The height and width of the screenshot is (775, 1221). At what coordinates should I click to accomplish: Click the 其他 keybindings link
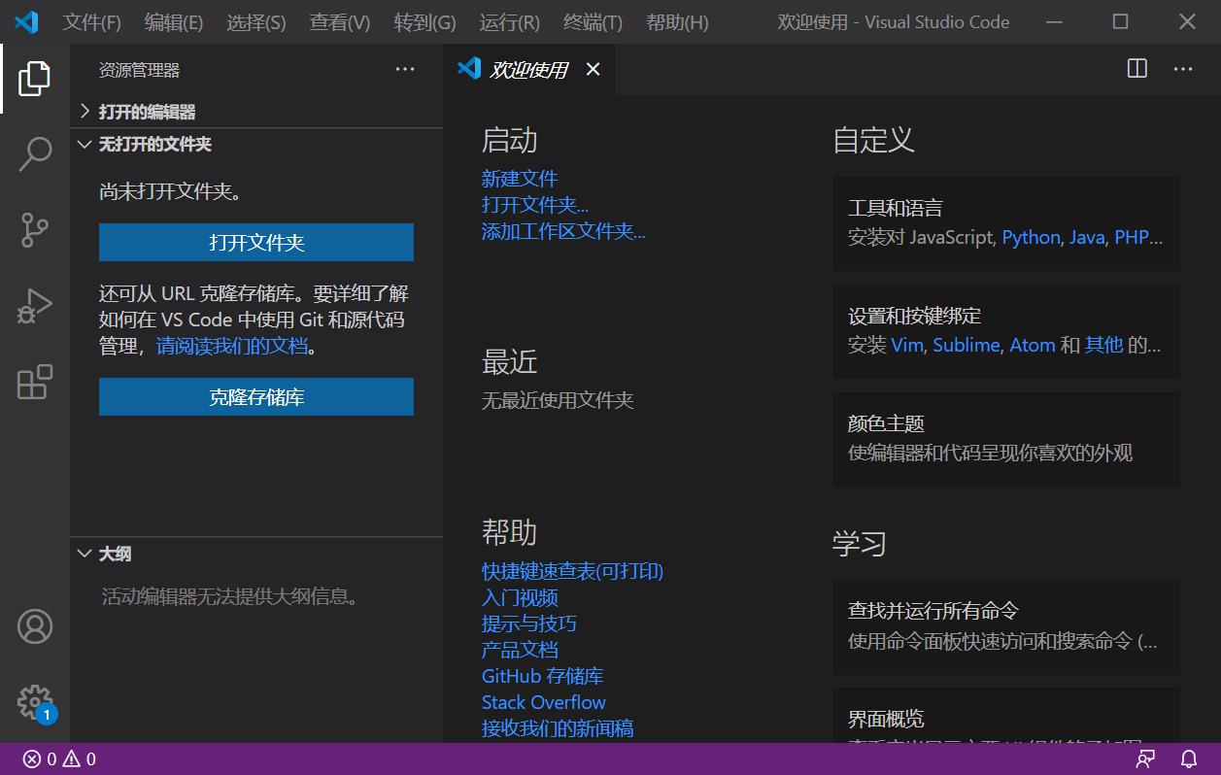[x=1103, y=345]
